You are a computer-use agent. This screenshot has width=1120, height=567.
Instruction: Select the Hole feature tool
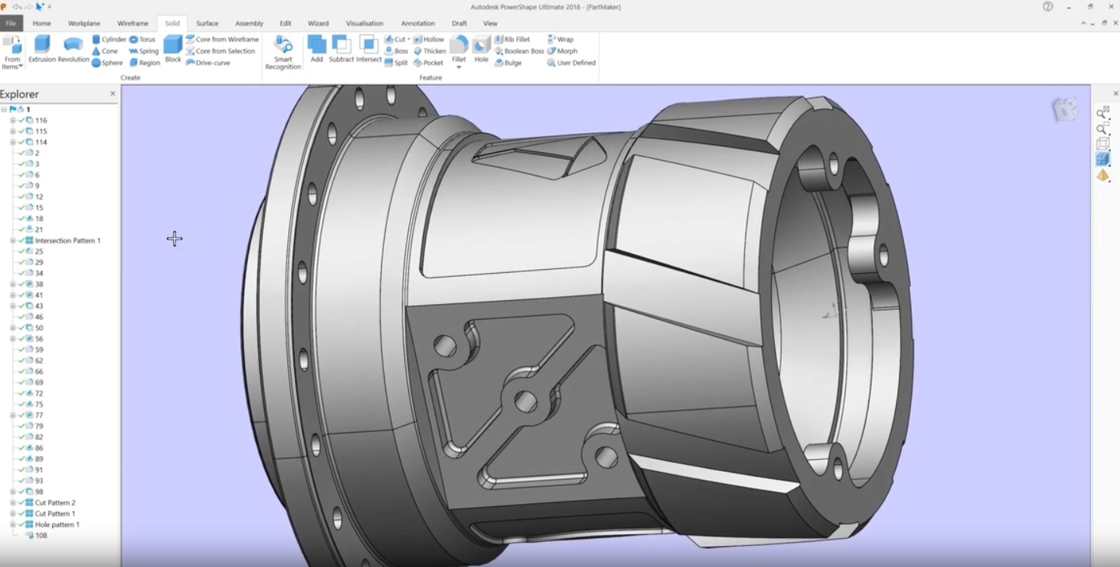click(482, 48)
